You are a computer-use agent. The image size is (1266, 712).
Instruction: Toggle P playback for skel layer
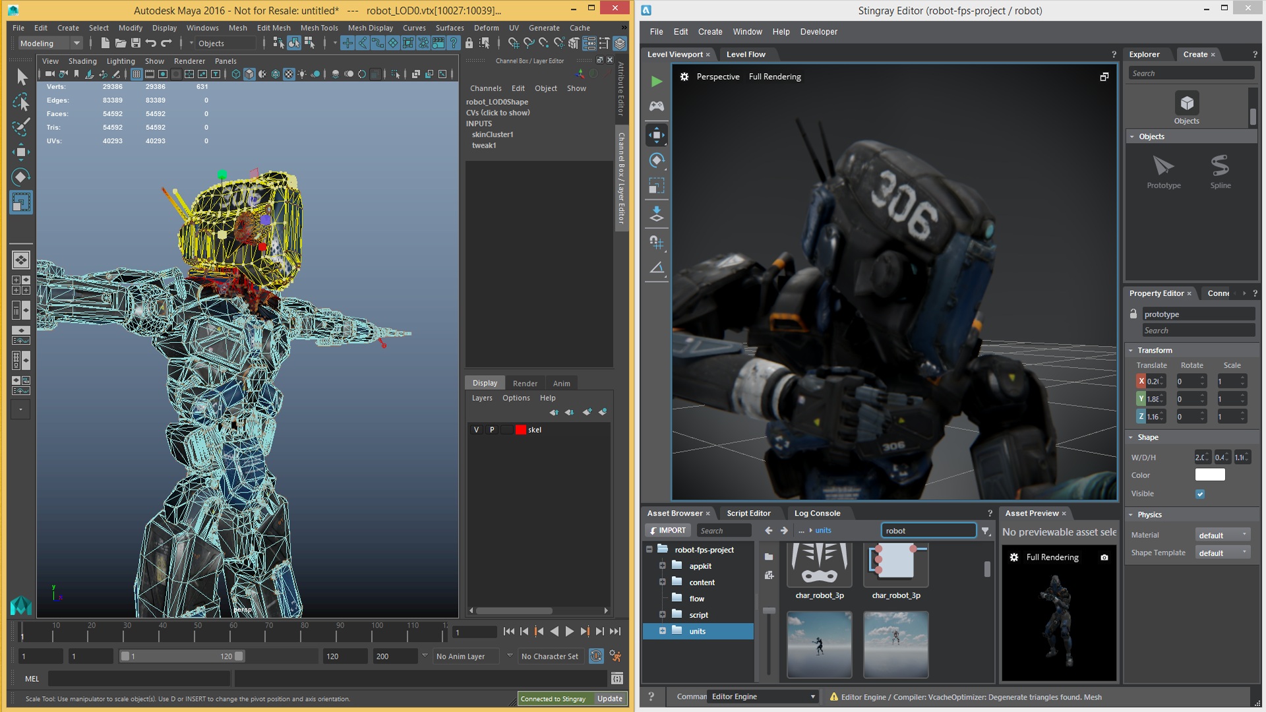492,430
